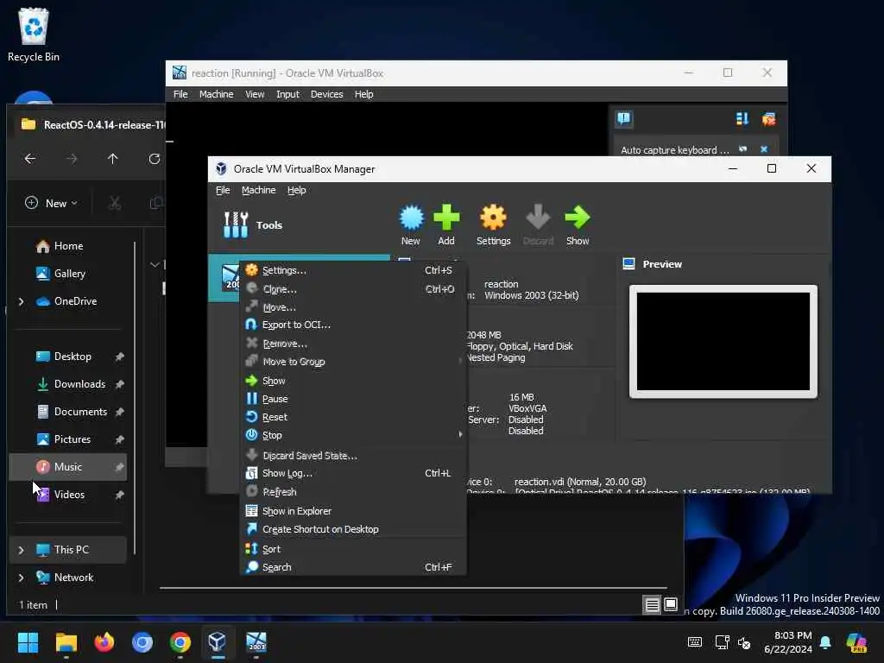Viewport: 884px width, 663px height.
Task: Click refresh icon in File Explorer
Action: click(154, 159)
